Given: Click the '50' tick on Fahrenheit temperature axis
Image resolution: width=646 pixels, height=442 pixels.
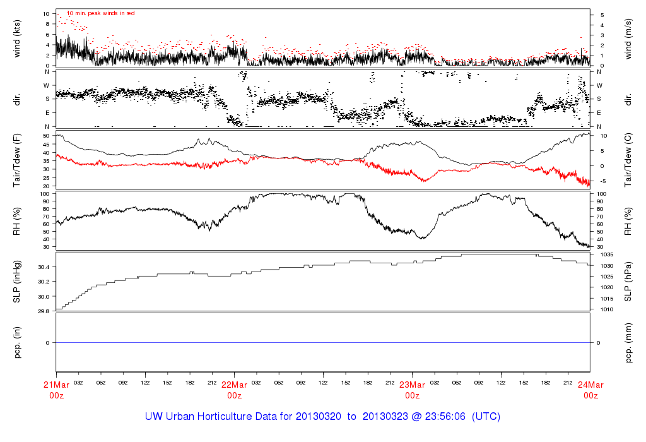Looking at the screenshot, I should 47,136.
